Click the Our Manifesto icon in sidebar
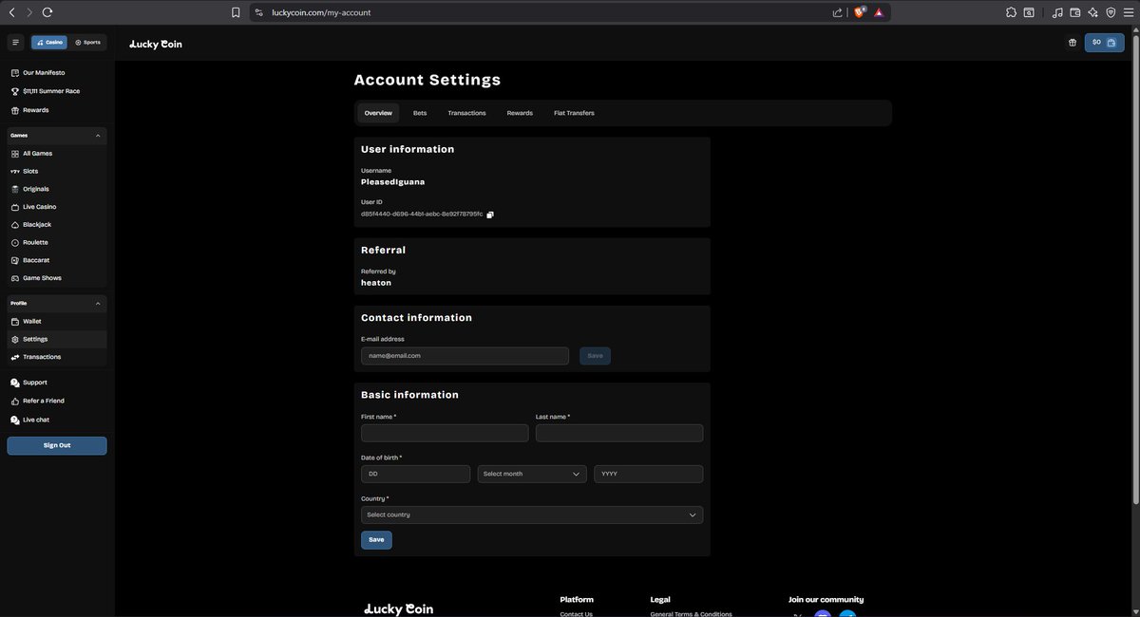Image resolution: width=1140 pixels, height=617 pixels. coord(14,73)
